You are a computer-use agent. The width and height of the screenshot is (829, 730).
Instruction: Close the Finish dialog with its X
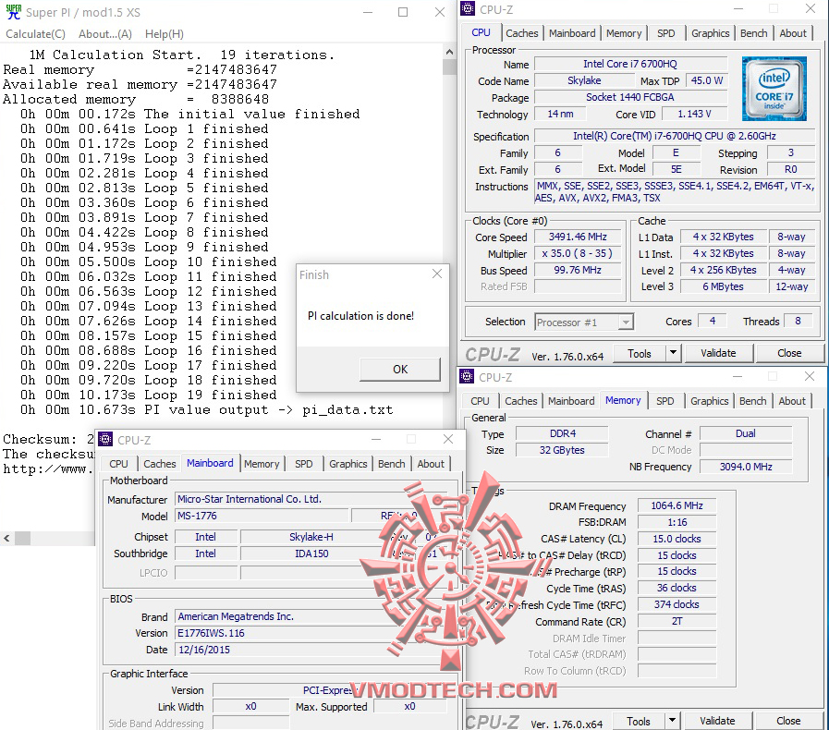pos(437,274)
